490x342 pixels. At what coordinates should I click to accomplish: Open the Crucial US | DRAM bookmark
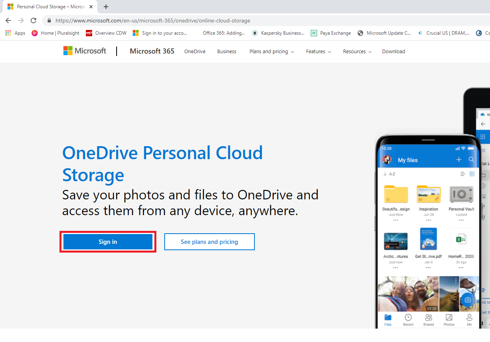coord(444,33)
